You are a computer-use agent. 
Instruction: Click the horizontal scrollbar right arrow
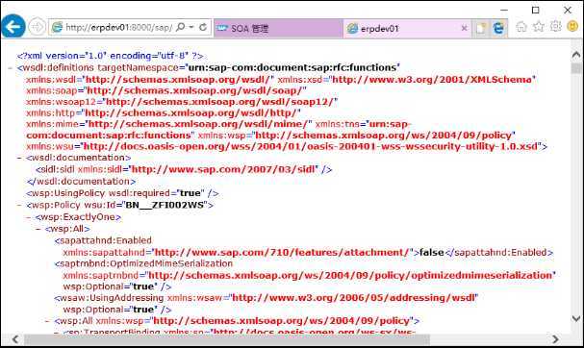click(x=555, y=339)
